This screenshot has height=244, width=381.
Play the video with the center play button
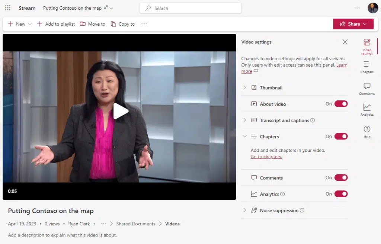click(121, 111)
